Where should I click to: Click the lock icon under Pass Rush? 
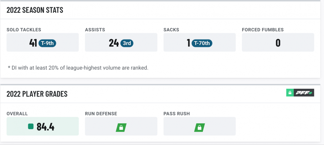pyautogui.click(x=199, y=128)
